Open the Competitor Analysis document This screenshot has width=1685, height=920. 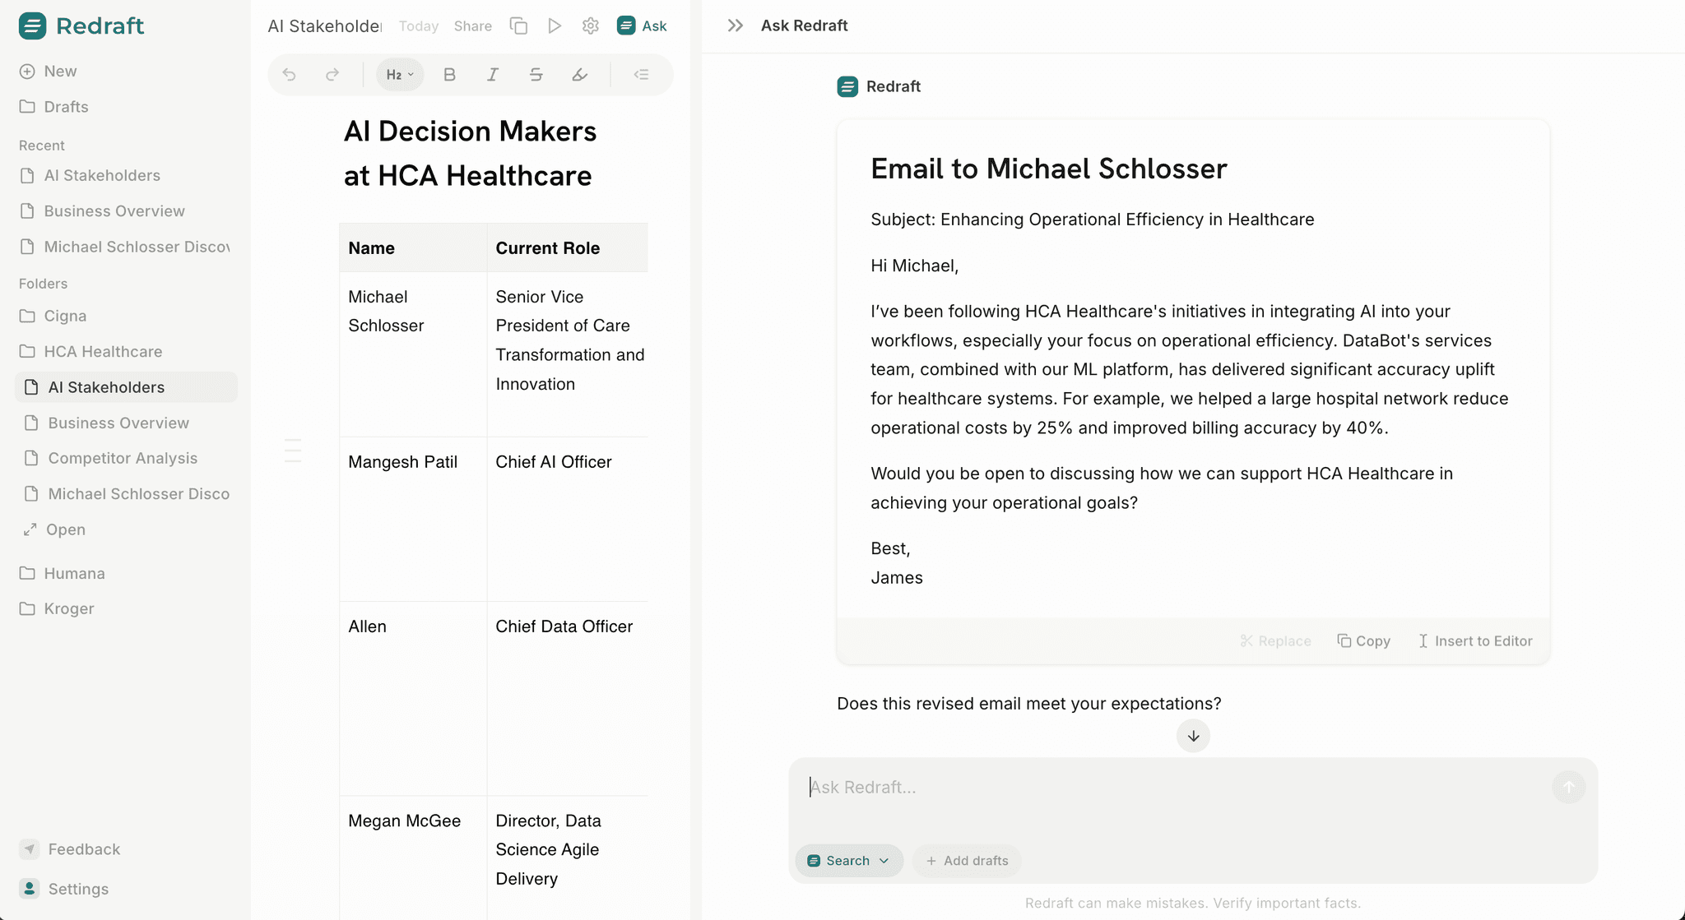point(123,458)
